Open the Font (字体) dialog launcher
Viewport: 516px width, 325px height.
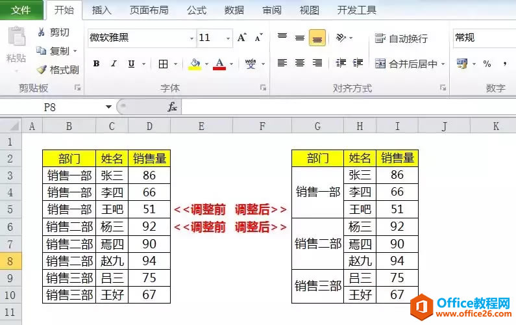[x=263, y=87]
